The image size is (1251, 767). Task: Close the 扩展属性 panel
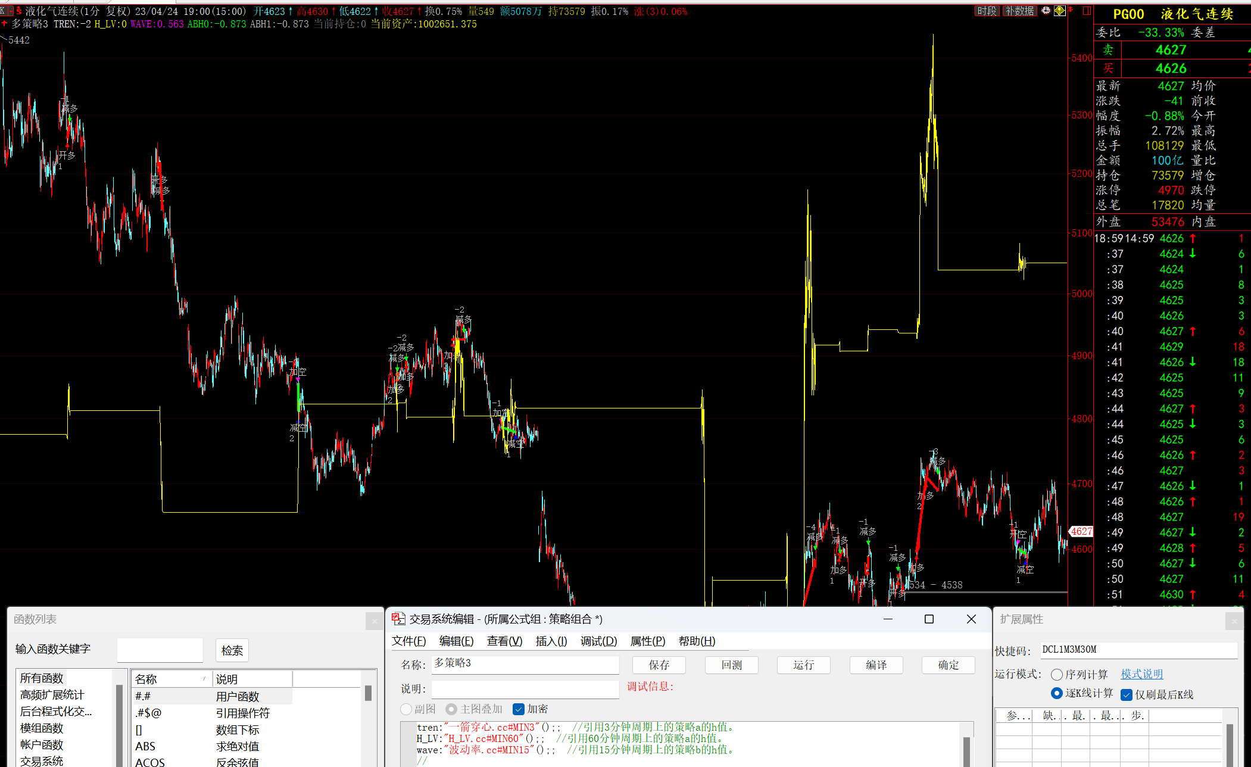point(1234,621)
